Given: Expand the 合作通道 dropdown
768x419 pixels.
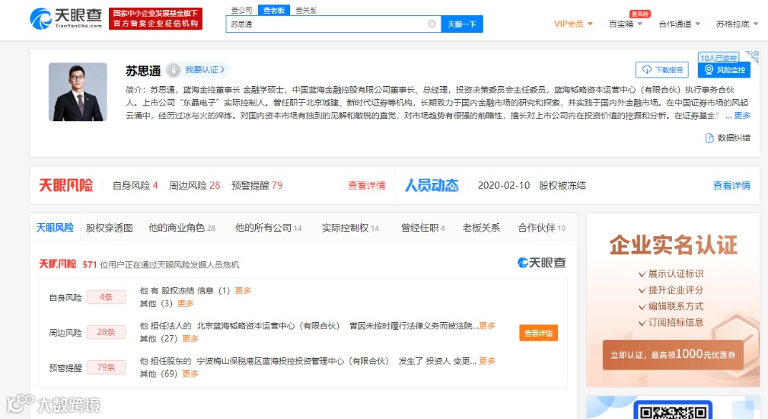Looking at the screenshot, I should [x=680, y=24].
